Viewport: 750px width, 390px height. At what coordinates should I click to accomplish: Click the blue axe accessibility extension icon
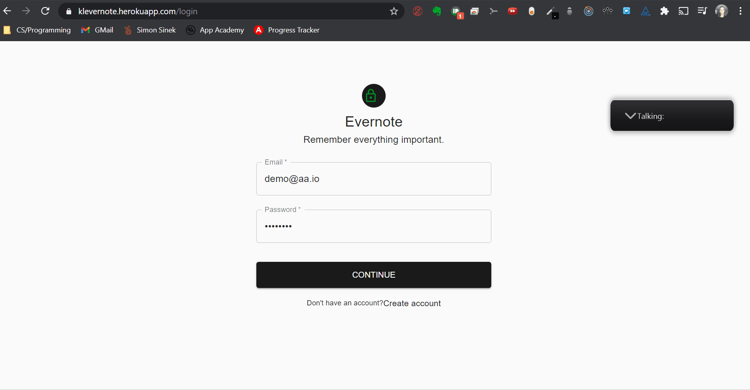pyautogui.click(x=645, y=11)
